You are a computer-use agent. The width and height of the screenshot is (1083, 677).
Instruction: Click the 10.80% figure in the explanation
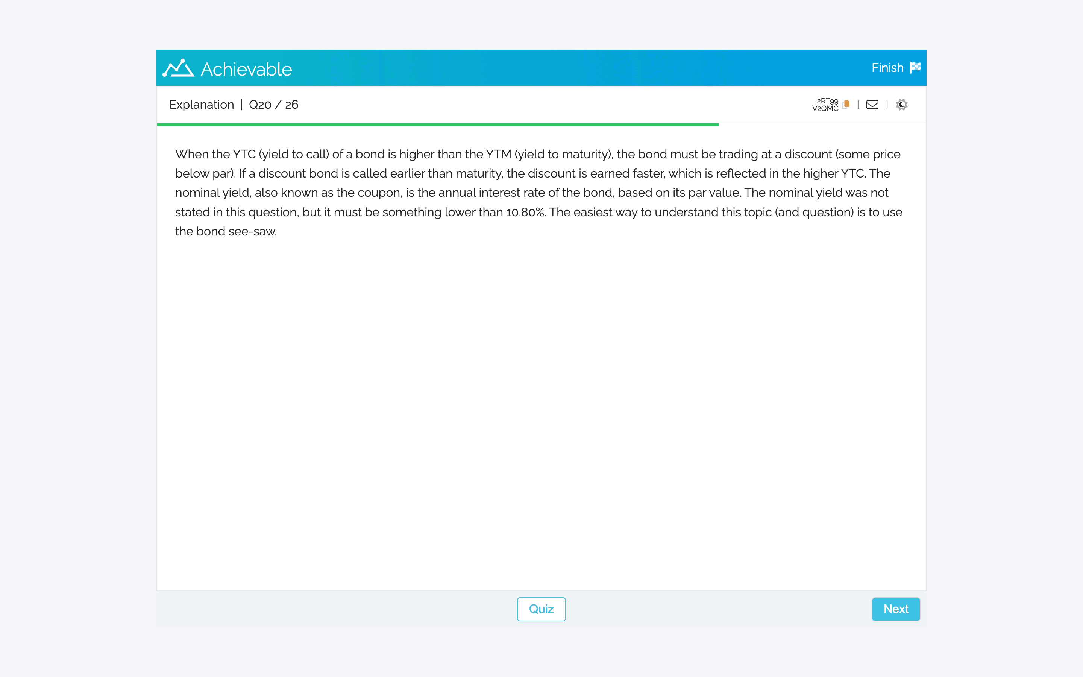[525, 212]
